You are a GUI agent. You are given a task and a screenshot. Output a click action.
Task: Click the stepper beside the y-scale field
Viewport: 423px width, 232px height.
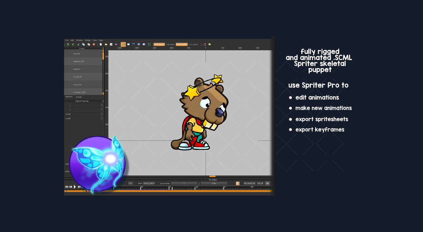point(101,118)
